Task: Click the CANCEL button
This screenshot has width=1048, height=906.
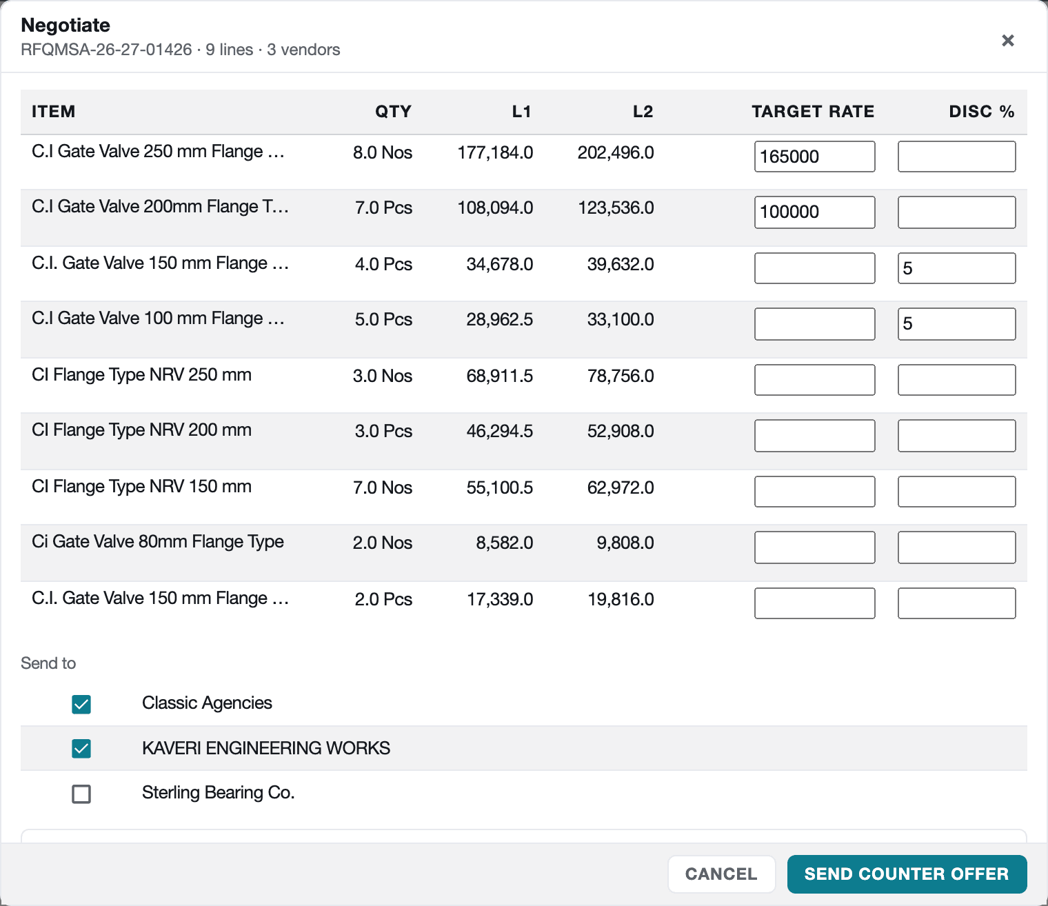Action: click(721, 874)
